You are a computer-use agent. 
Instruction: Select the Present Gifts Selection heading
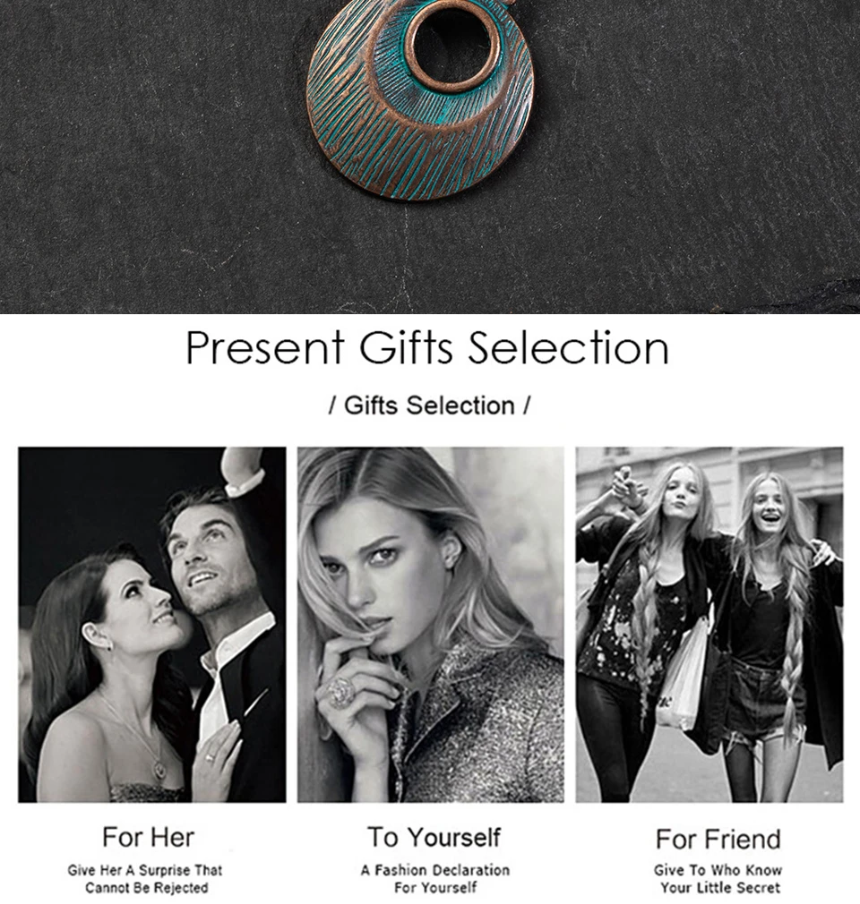click(x=427, y=347)
